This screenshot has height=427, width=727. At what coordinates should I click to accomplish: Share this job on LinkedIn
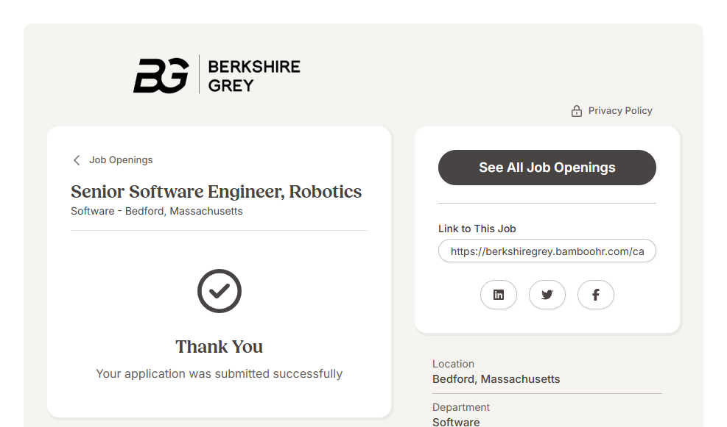499,295
